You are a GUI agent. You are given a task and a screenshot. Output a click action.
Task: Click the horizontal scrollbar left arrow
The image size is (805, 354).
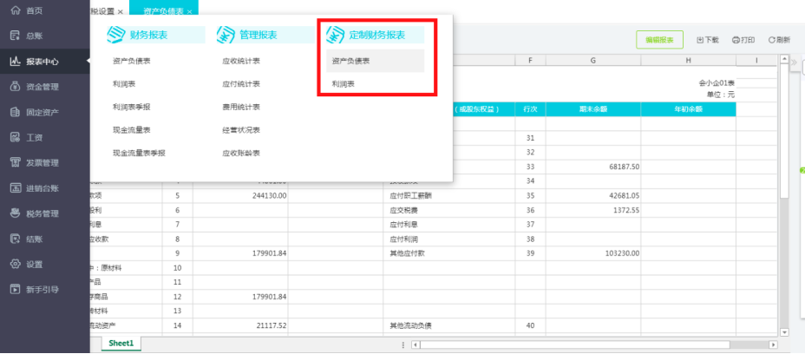click(416, 344)
